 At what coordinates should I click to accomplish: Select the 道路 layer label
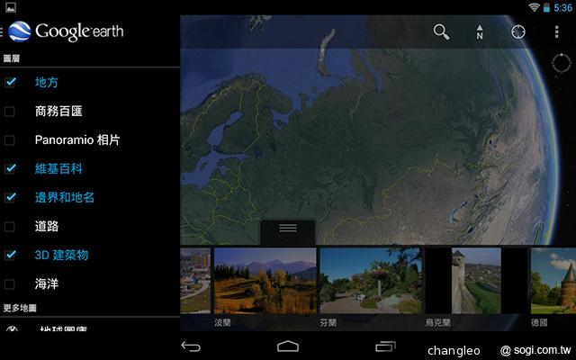(x=46, y=226)
